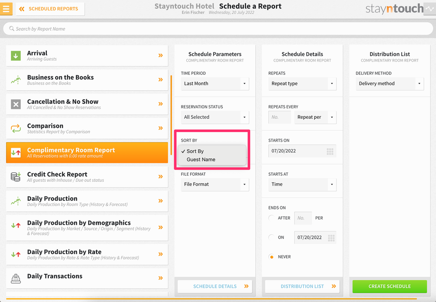Choose the checked Sort By option
Image resolution: width=436 pixels, height=302 pixels.
click(212, 151)
